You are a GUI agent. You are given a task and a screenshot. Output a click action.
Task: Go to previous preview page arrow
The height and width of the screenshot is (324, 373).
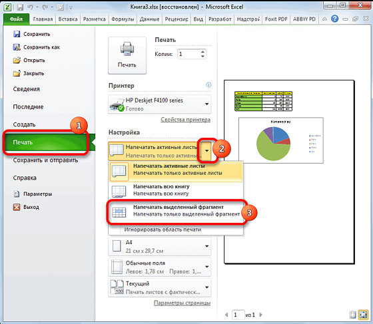(x=226, y=315)
